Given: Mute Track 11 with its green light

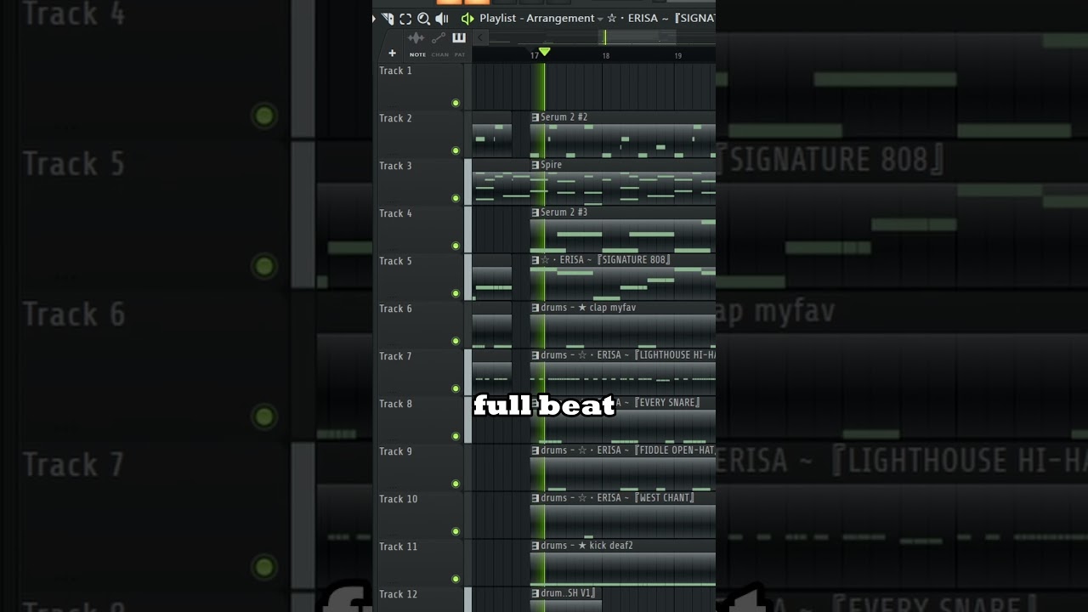Looking at the screenshot, I should tap(456, 579).
